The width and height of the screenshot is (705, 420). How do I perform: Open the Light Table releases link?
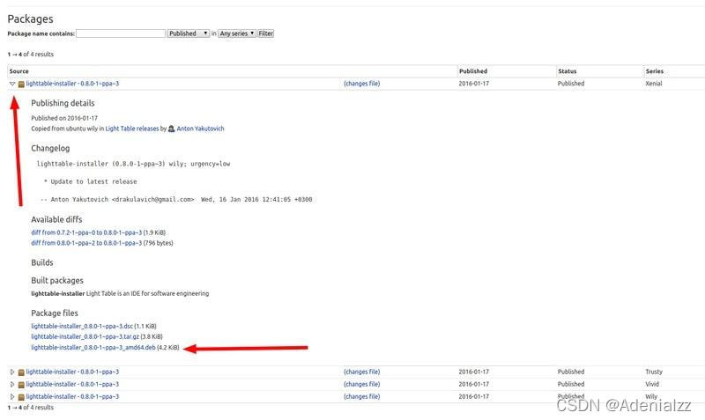tap(132, 129)
